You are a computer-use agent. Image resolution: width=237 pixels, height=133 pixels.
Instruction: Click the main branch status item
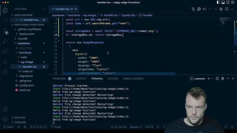coord(9,127)
